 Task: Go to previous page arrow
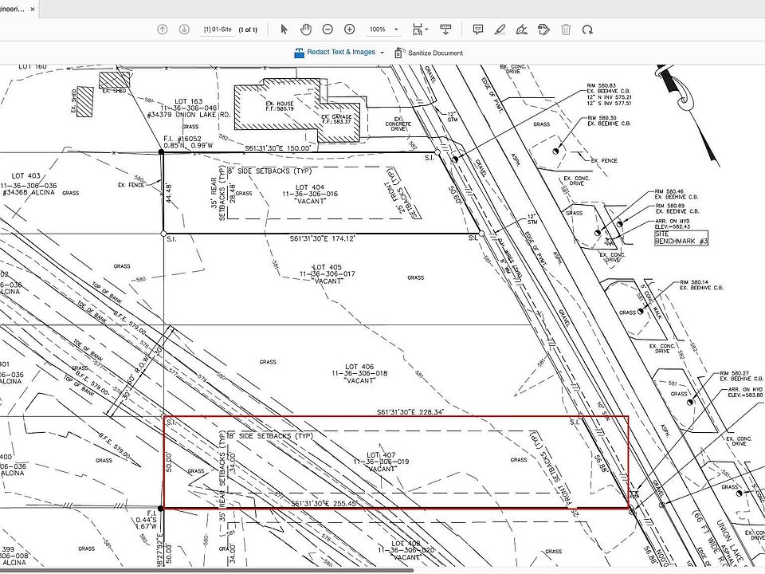163,29
